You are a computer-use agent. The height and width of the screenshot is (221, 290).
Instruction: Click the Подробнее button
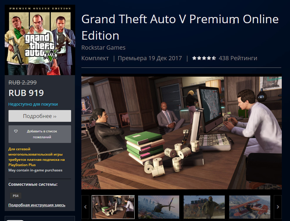[x=40, y=116]
